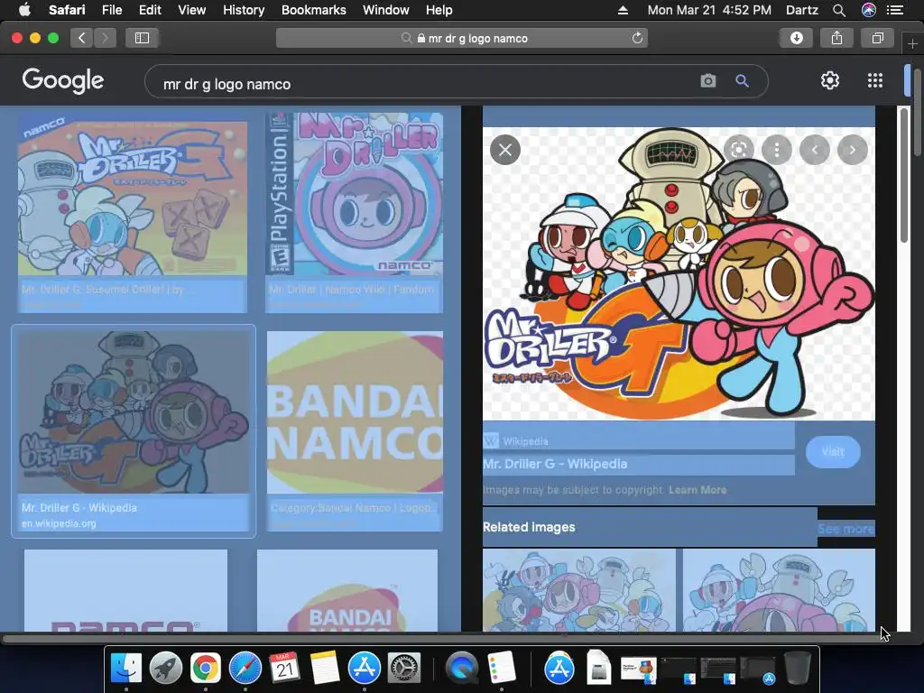Screen dimensions: 924x693
Task: Open the Google apps grid
Action: coord(875,80)
